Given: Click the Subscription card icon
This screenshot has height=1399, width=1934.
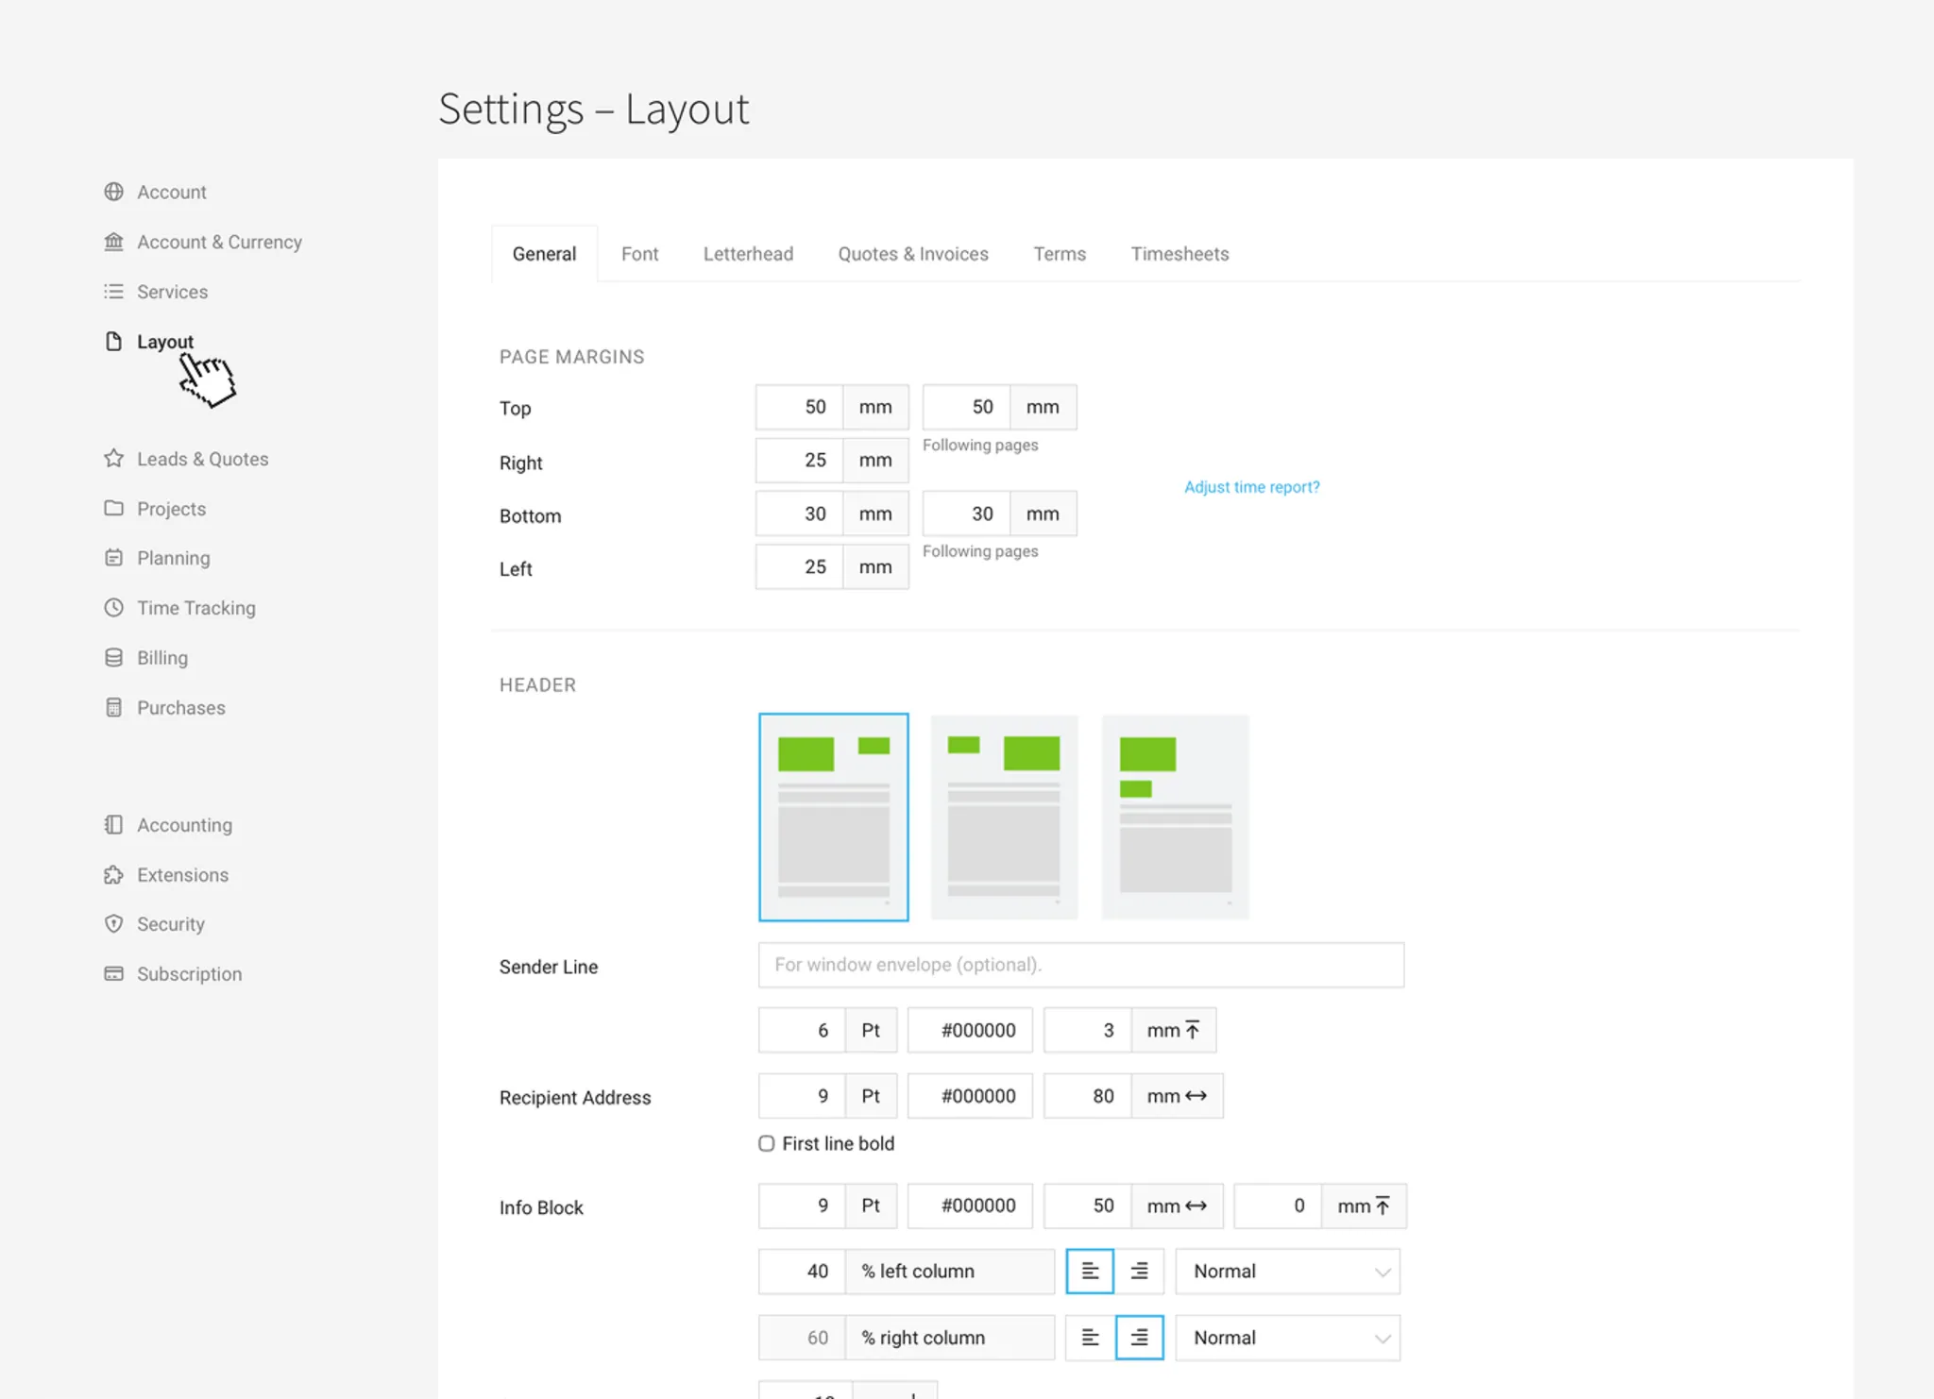Looking at the screenshot, I should tap(113, 974).
